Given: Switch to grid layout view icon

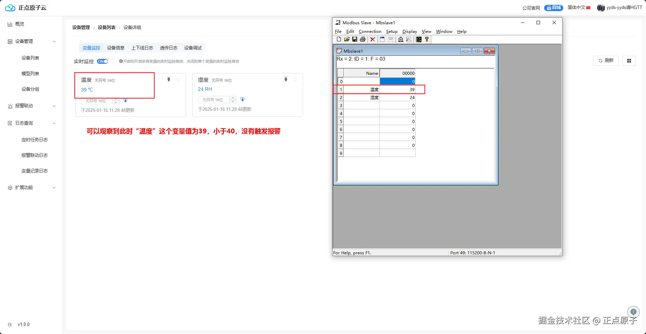Looking at the screenshot, I should pyautogui.click(x=629, y=61).
